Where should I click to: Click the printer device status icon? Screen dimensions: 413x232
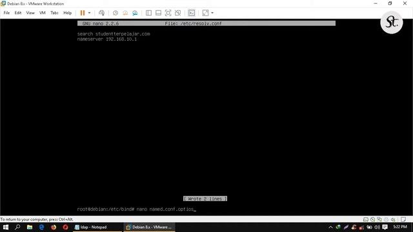[x=386, y=219]
